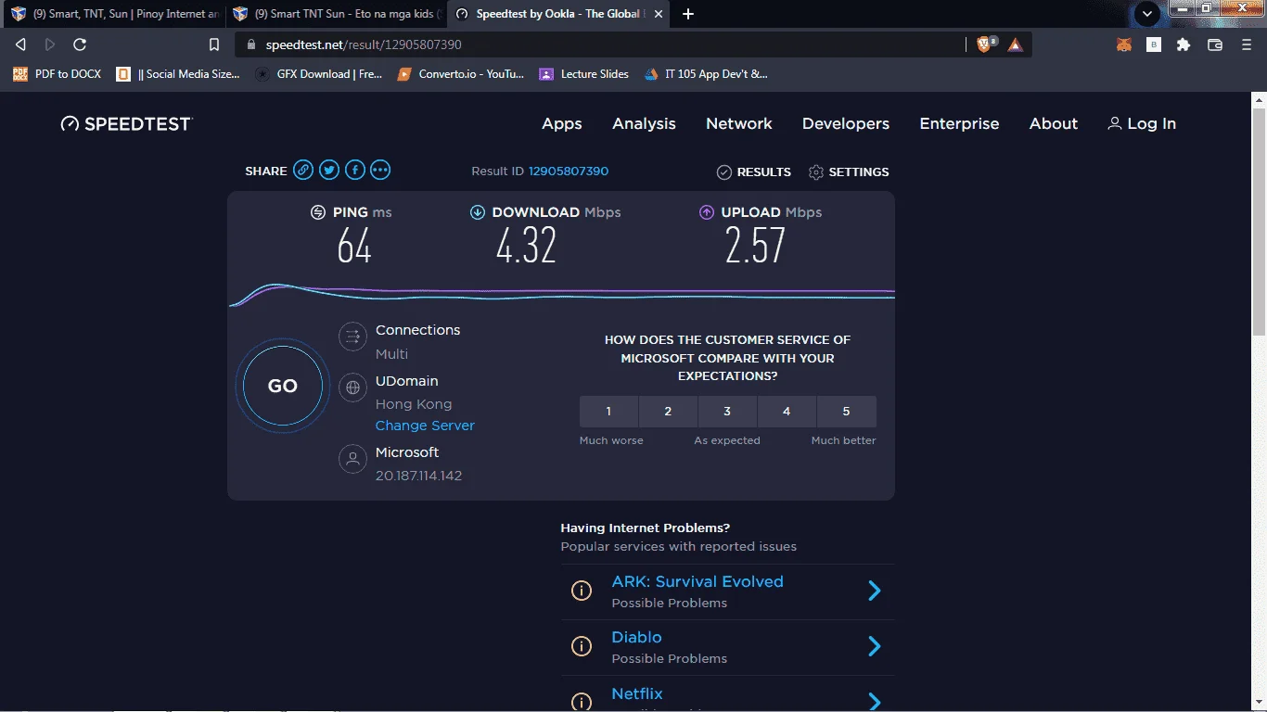
Task: Open the Enterprise menu
Action: [959, 124]
